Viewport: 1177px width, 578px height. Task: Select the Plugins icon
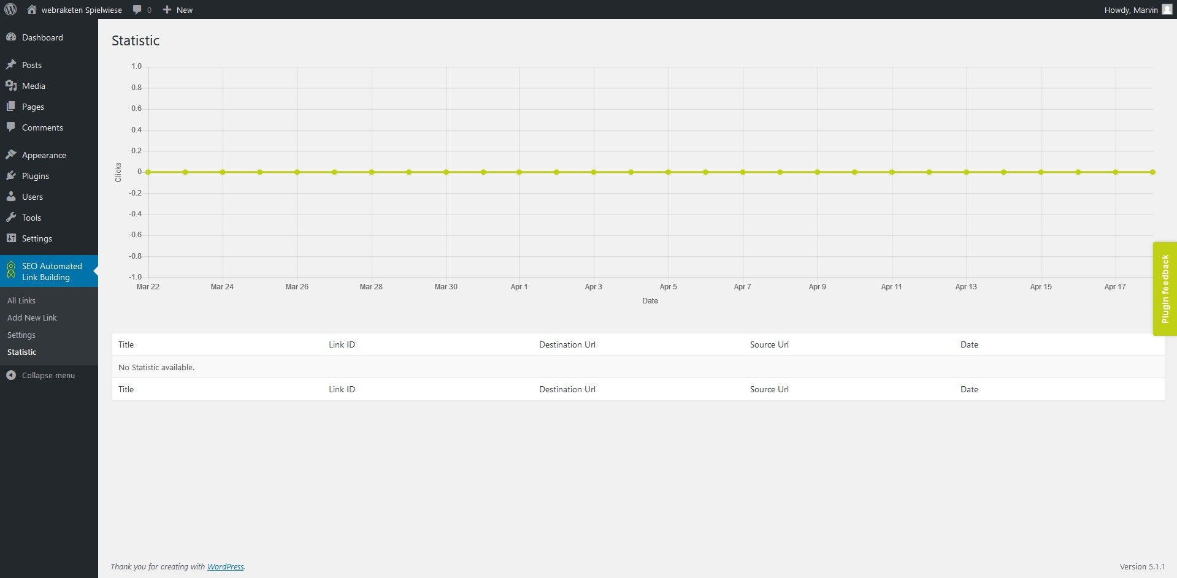pos(11,176)
